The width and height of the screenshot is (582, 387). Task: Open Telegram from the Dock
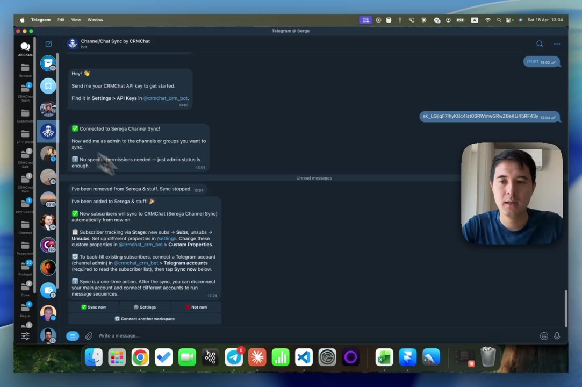pyautogui.click(x=234, y=357)
